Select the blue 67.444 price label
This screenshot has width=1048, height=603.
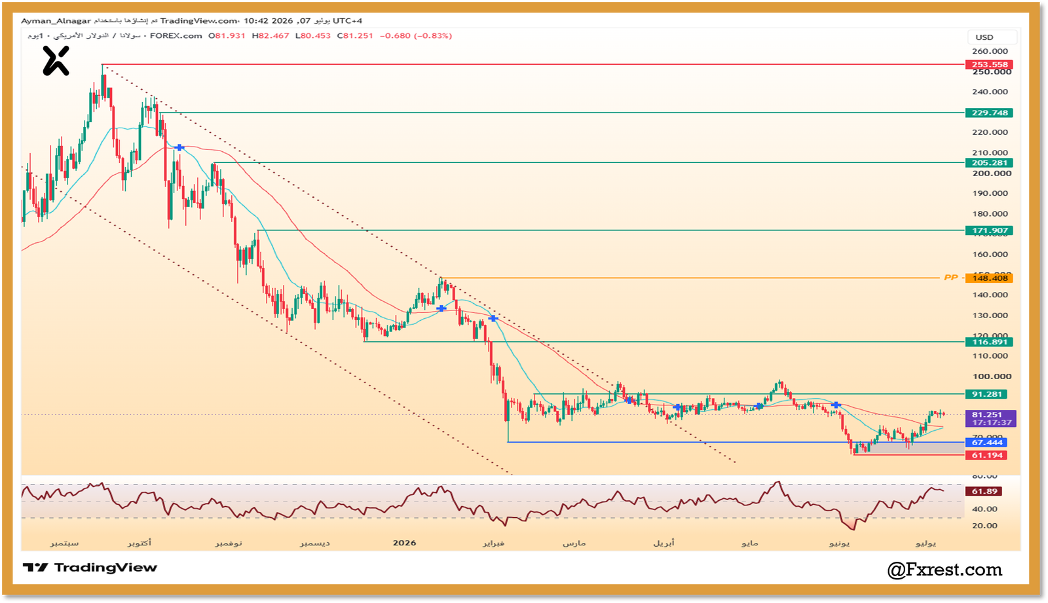click(986, 443)
